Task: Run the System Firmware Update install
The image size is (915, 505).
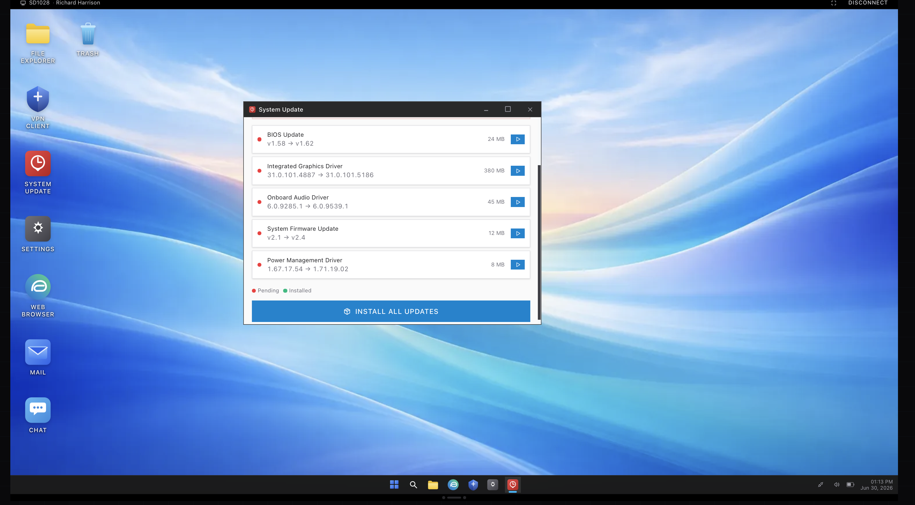Action: (x=517, y=233)
